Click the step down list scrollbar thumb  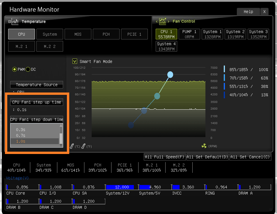click(x=61, y=139)
